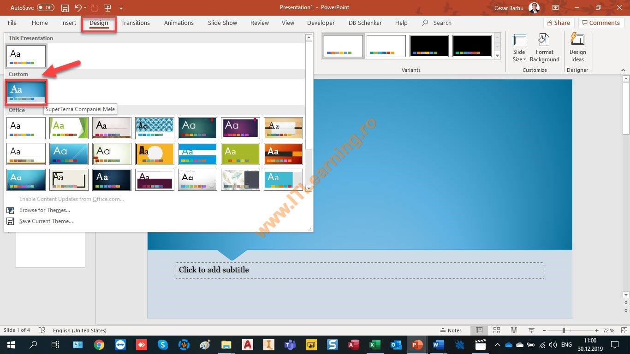The height and width of the screenshot is (354, 630).
Task: Open Outlook from the taskbar
Action: pos(396,345)
